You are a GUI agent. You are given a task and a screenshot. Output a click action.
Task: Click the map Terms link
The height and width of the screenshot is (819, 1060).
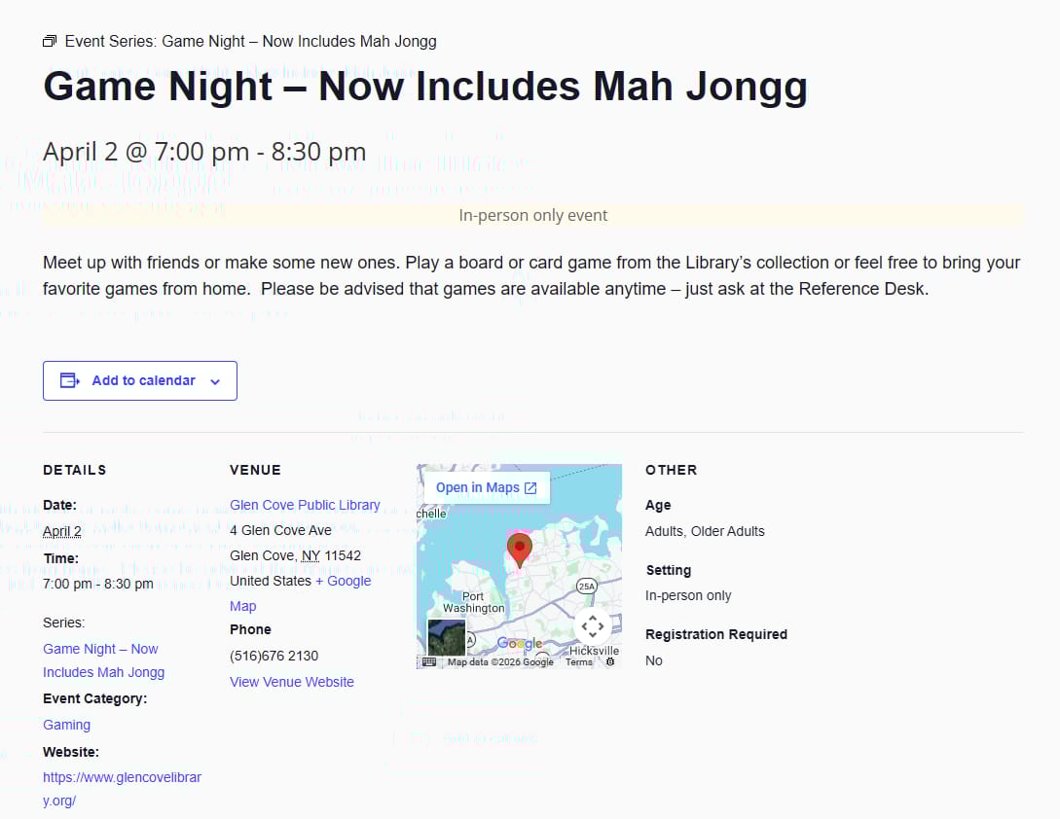coord(579,662)
